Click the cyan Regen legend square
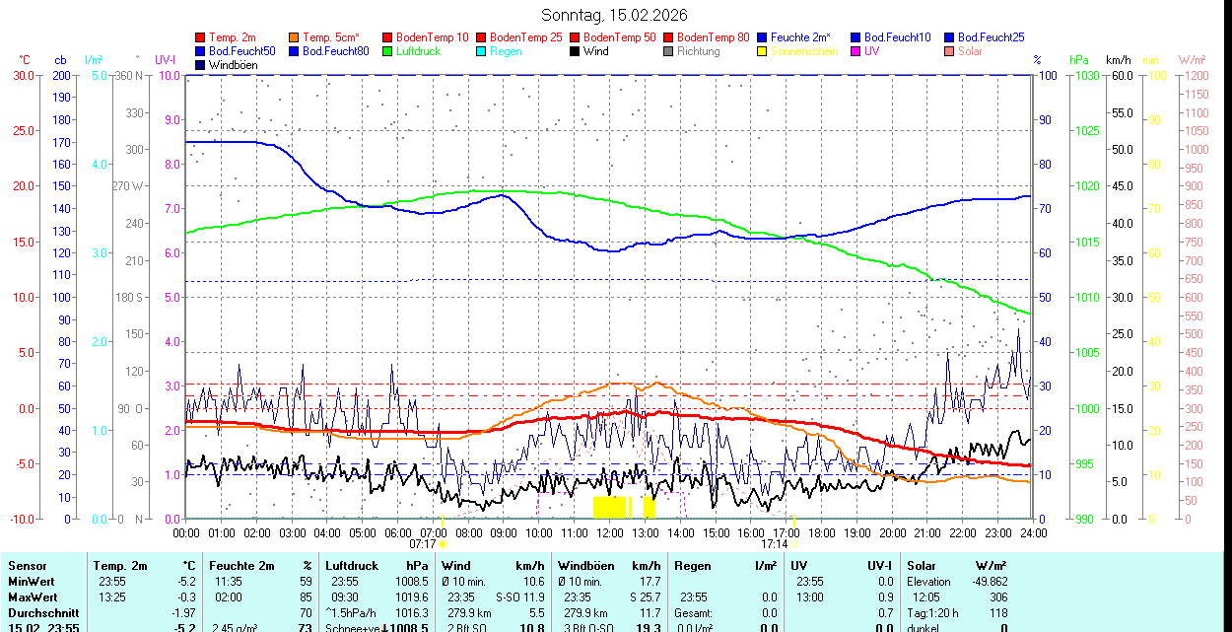1232x632 pixels. (481, 51)
